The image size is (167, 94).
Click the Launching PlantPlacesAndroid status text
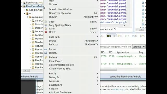(126, 77)
